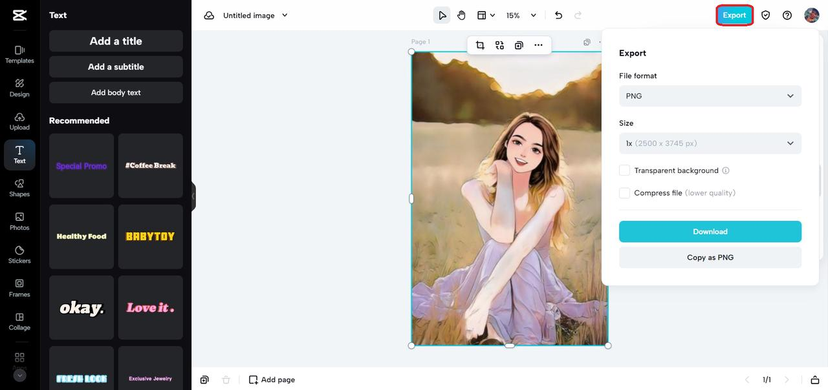This screenshot has height=390, width=828.
Task: Select the crop tool in floating toolbar
Action: pyautogui.click(x=480, y=45)
